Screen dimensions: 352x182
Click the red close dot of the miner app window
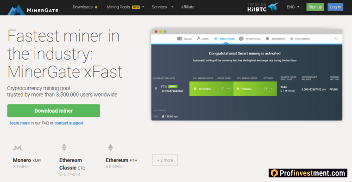point(156,31)
